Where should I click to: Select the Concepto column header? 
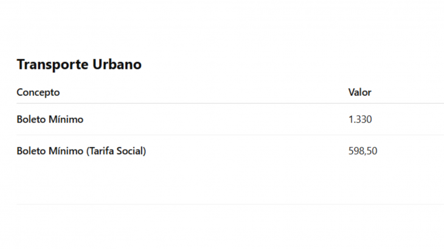(38, 92)
